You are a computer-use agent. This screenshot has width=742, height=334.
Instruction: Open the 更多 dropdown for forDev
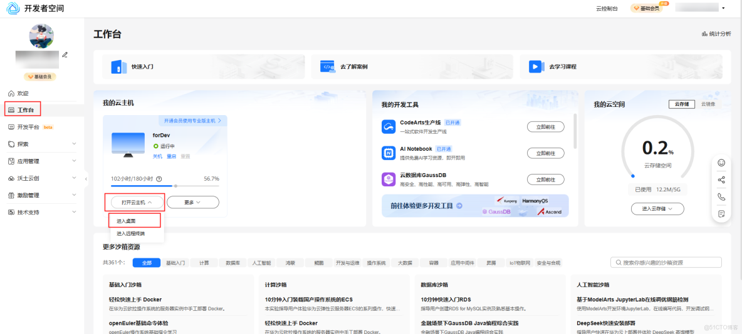[192, 202]
